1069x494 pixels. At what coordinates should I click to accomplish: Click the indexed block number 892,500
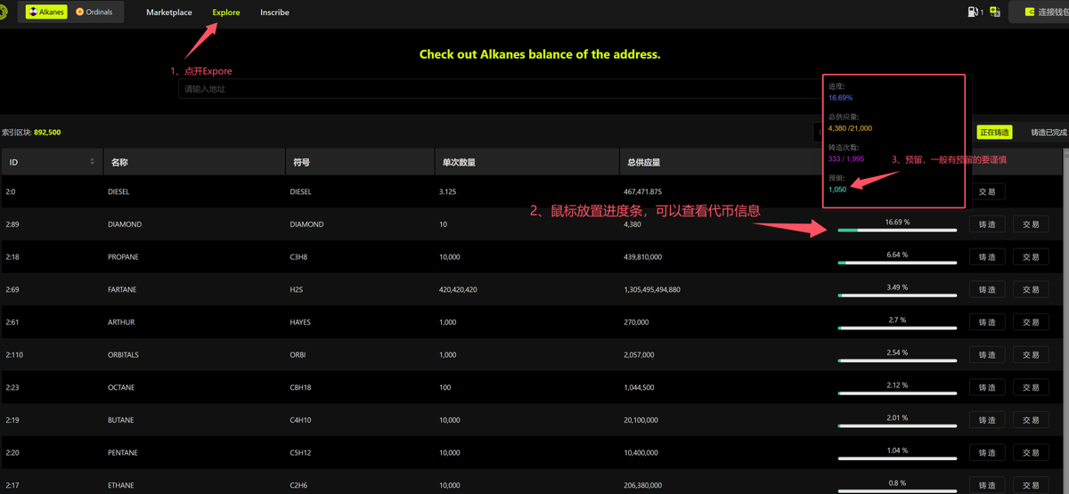point(47,133)
